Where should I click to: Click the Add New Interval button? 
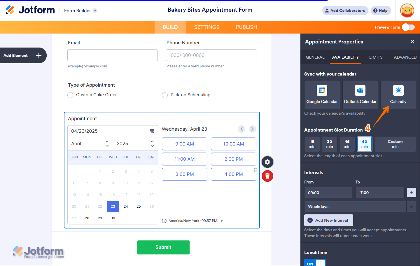[x=329, y=220]
